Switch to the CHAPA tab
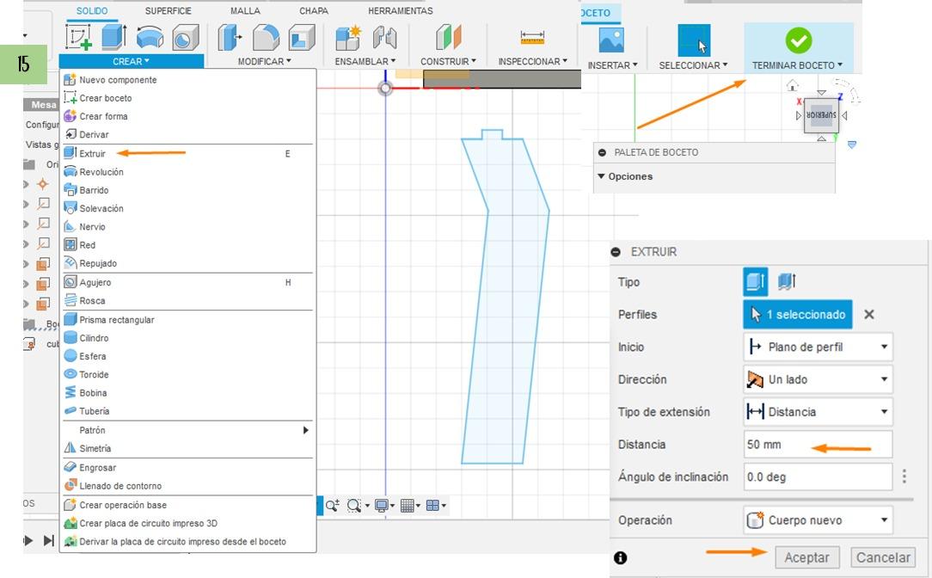This screenshot has width=932, height=578. pos(314,10)
